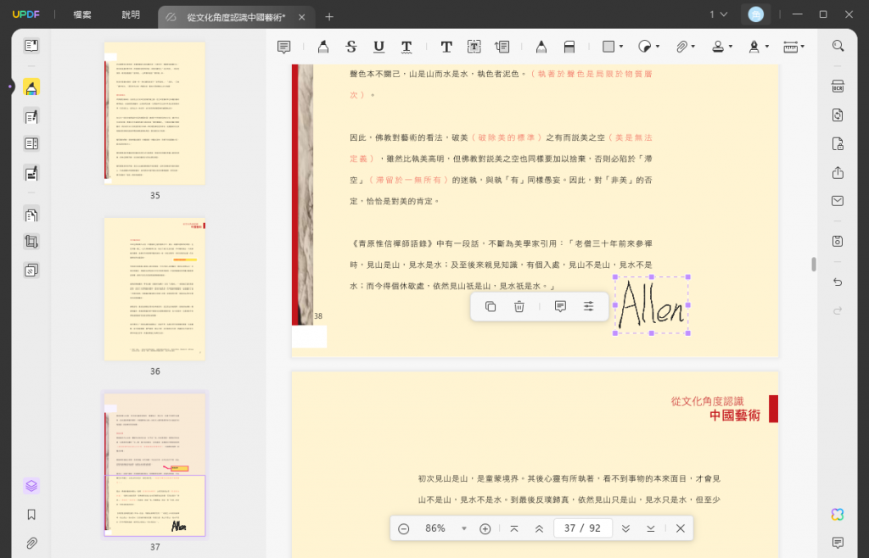The image size is (869, 558).
Task: Open signature properties sliders icon
Action: pyautogui.click(x=589, y=307)
